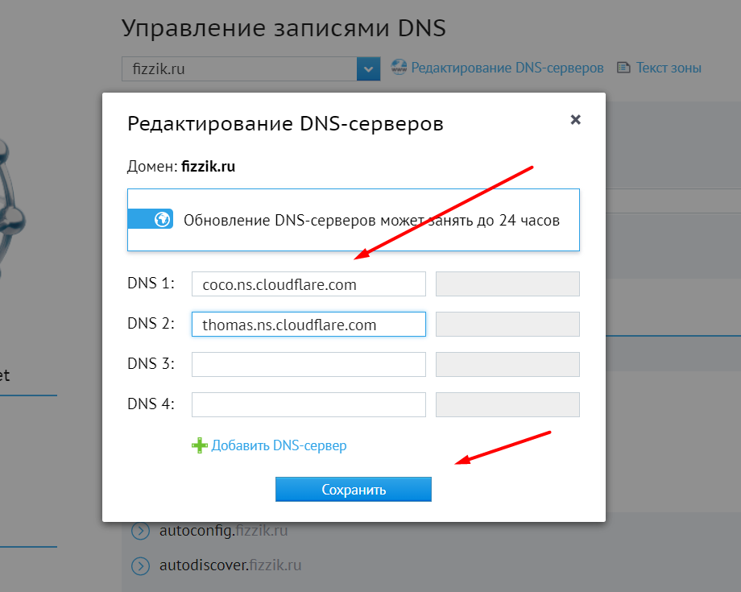
Task: Expand the autodiscover.fizzik.ru record
Action: pyautogui.click(x=140, y=565)
